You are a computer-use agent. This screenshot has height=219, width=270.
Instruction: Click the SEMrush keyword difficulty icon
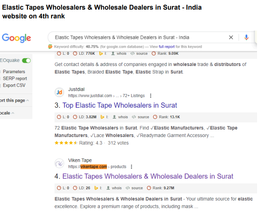[50, 46]
